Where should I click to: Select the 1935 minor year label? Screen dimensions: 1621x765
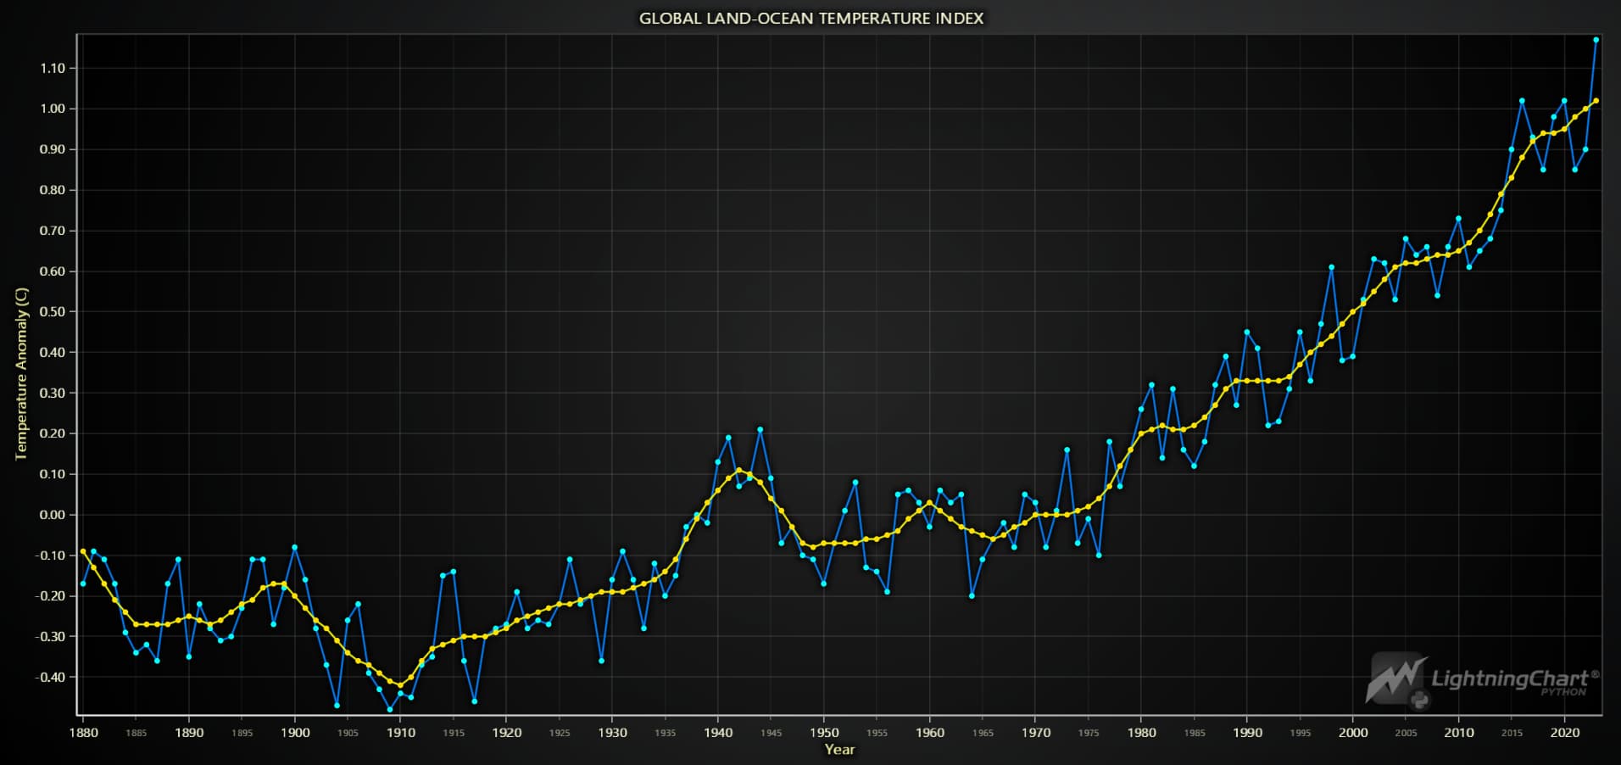click(666, 734)
